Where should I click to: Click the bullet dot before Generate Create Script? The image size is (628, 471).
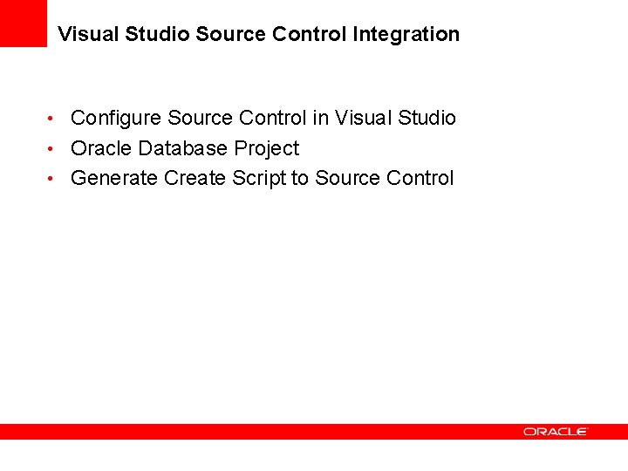52,178
